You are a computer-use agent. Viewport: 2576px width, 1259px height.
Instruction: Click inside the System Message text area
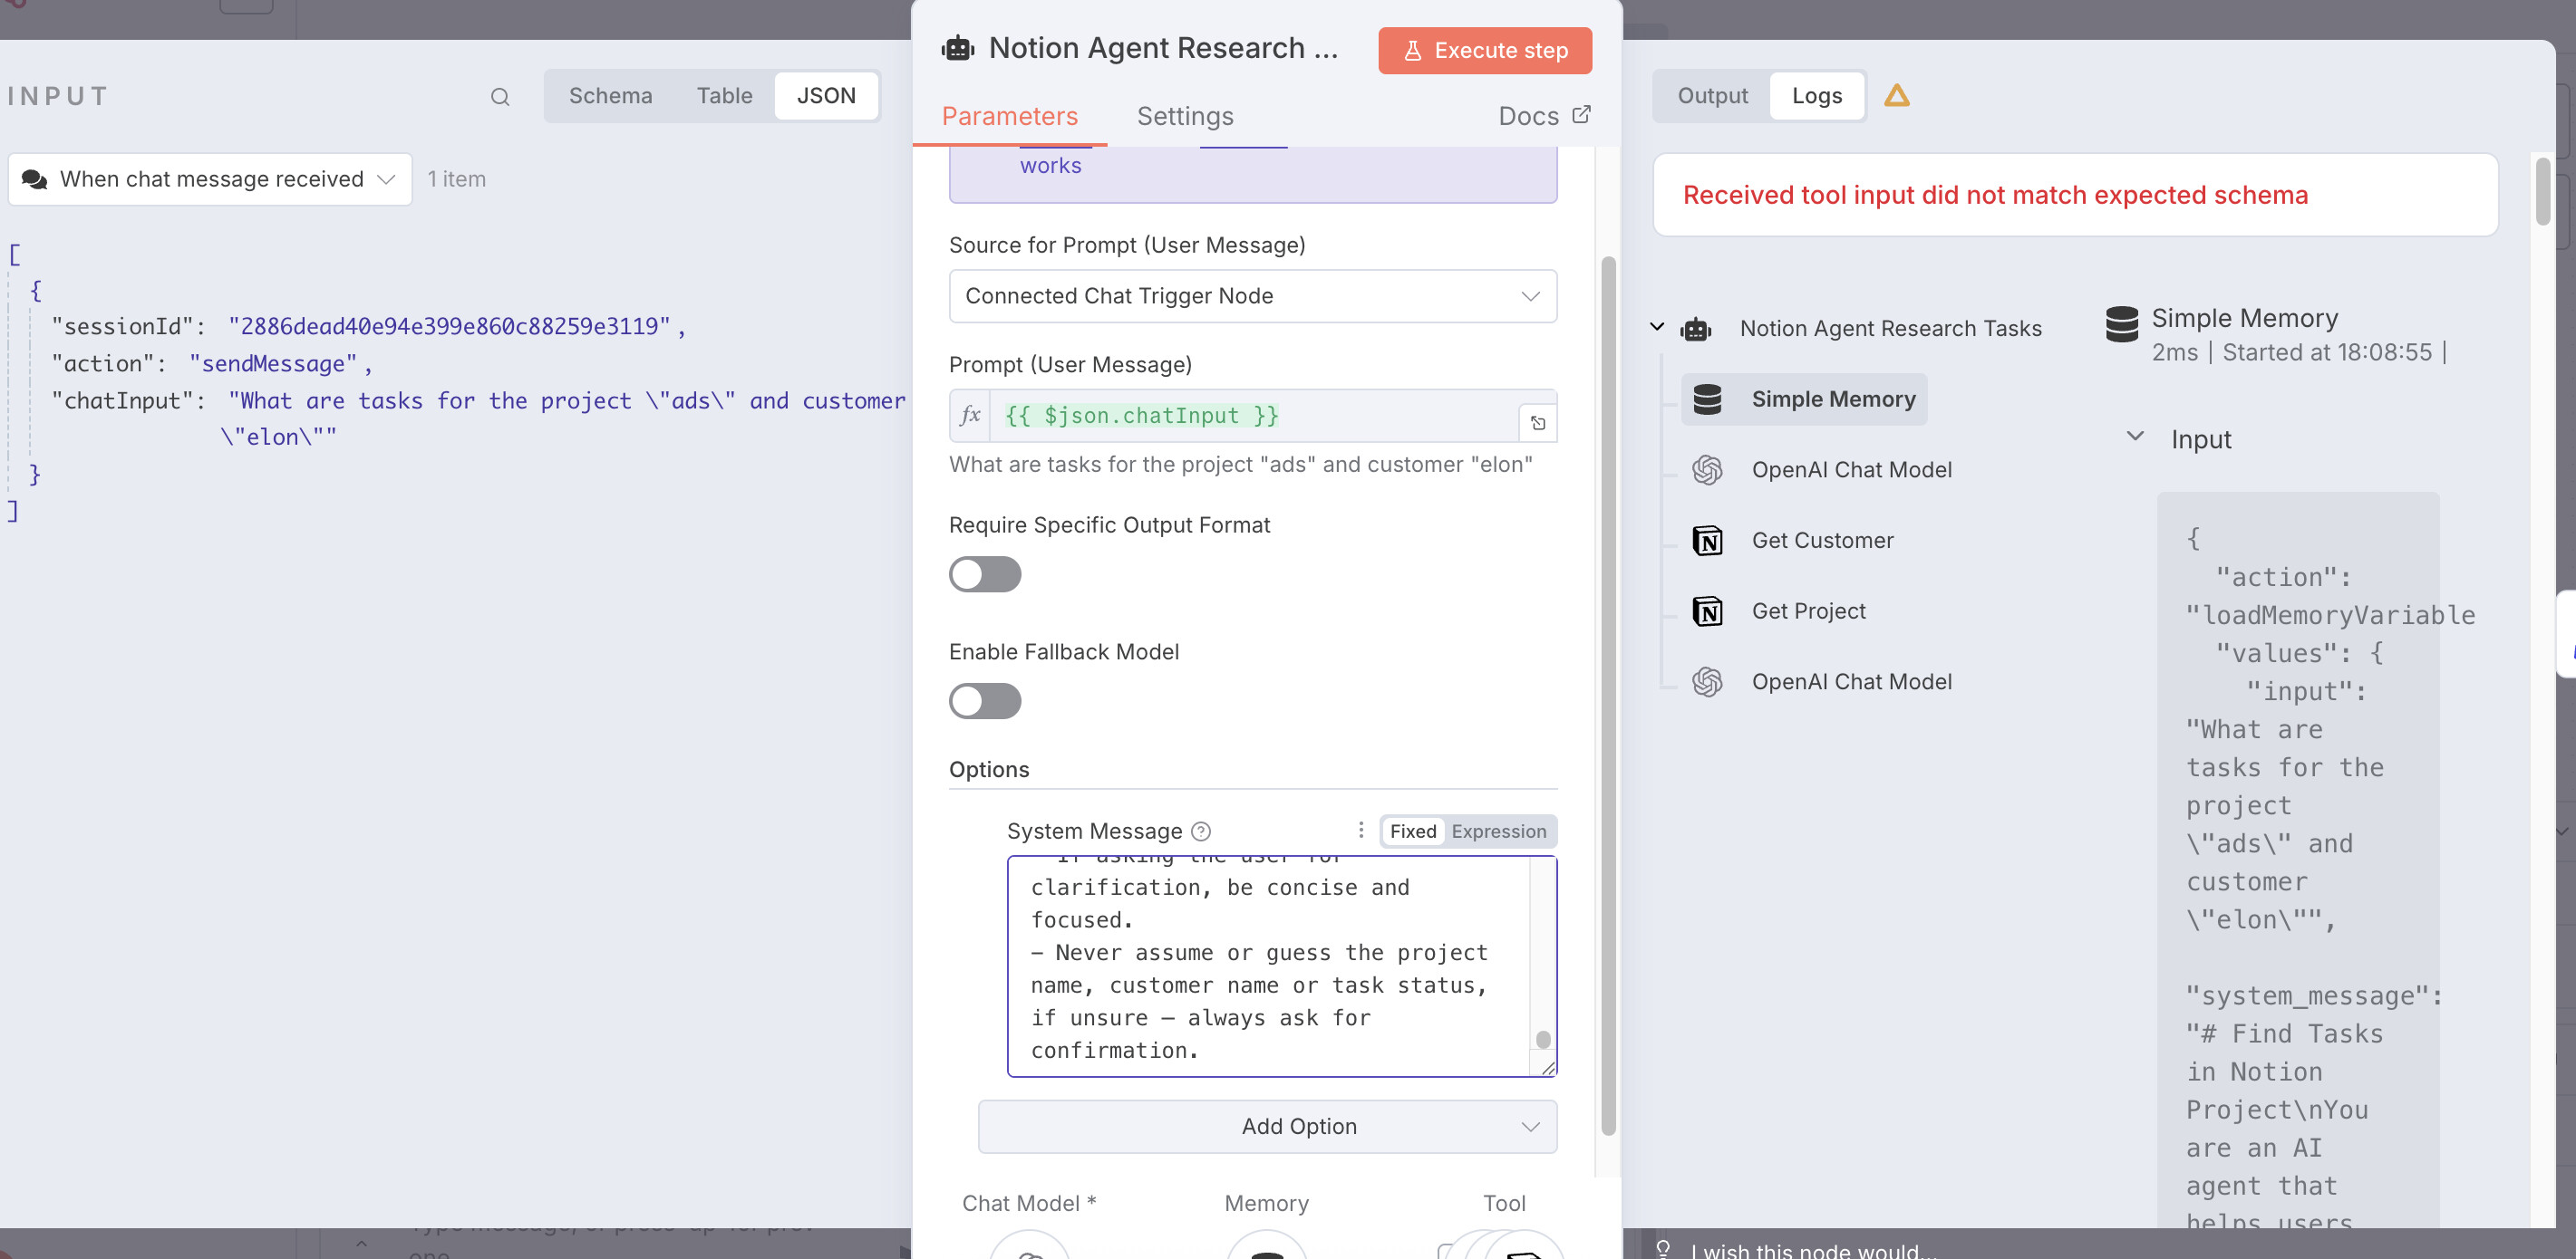[x=1268, y=966]
